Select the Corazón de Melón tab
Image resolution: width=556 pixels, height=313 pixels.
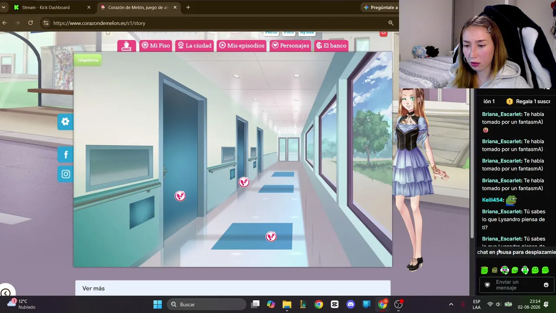[138, 7]
